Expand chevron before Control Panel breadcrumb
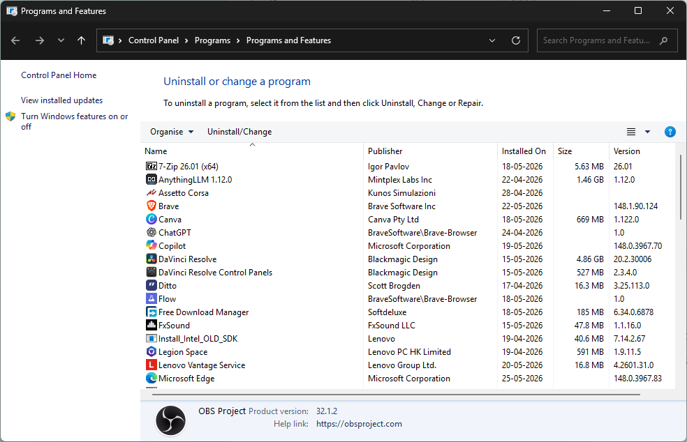The width and height of the screenshot is (687, 442). coord(120,40)
